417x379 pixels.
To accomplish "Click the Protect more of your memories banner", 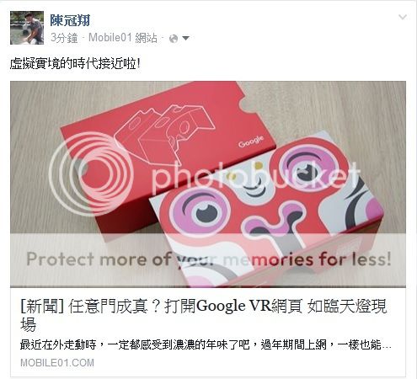I will coord(208,259).
